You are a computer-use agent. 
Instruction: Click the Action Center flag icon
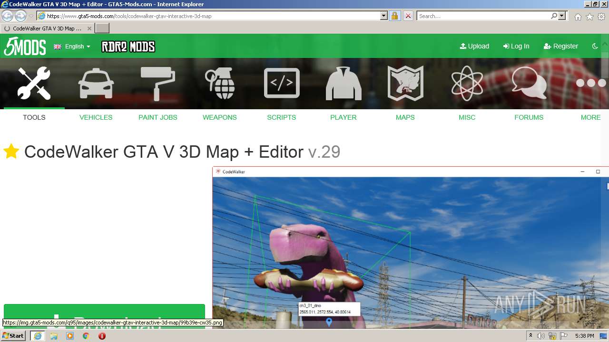click(x=564, y=336)
